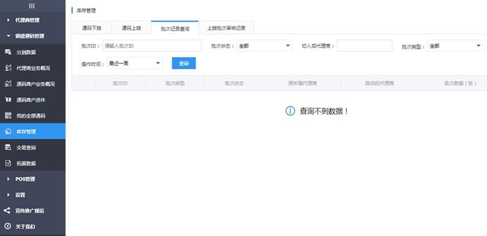Click the 批次数量（张）column header
This screenshot has height=236, width=487.
pos(460,83)
